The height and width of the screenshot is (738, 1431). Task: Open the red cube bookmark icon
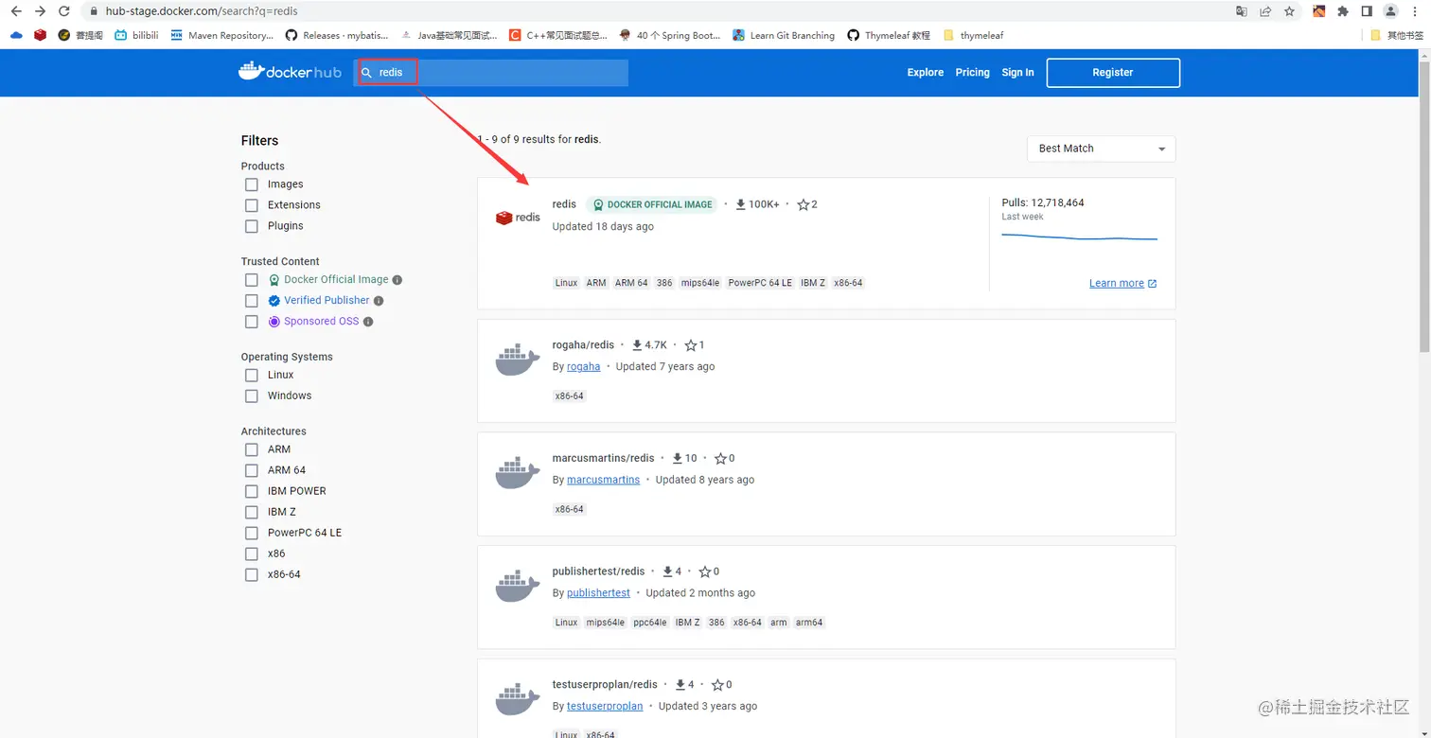(x=40, y=35)
